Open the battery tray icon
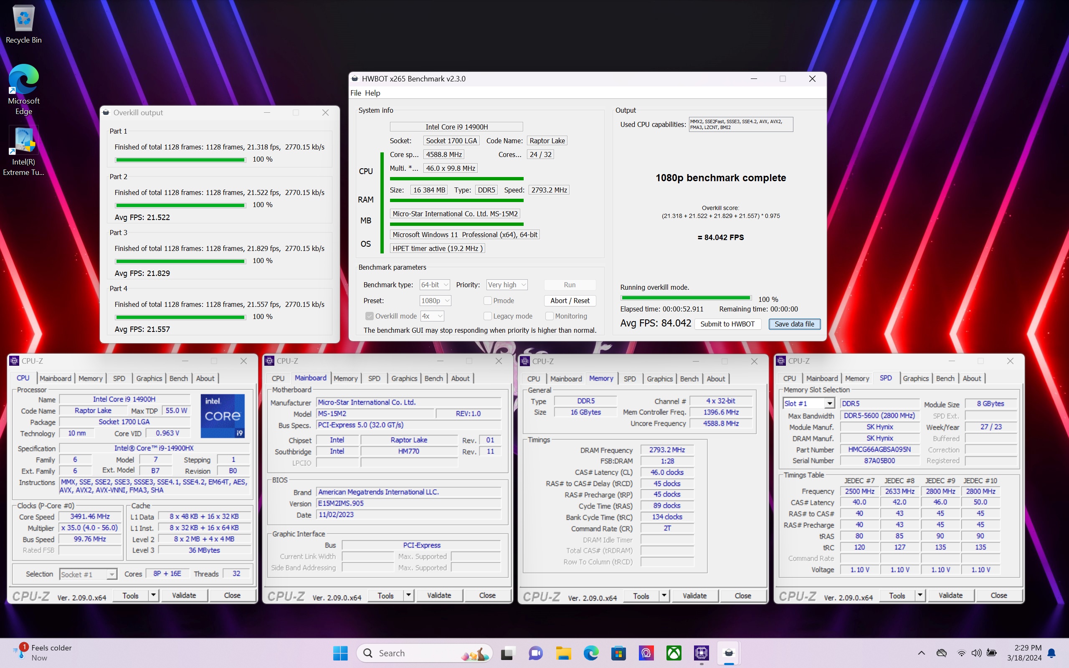 pos(992,653)
